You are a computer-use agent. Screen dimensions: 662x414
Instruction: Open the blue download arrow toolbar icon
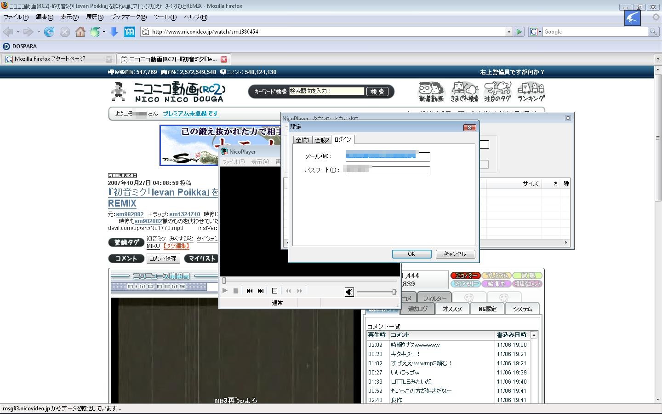pyautogui.click(x=114, y=32)
